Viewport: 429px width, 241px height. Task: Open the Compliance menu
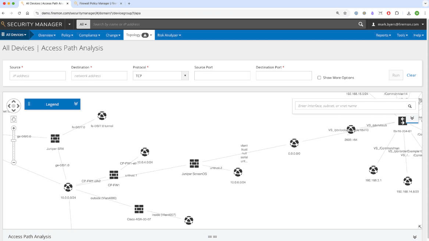coord(89,35)
